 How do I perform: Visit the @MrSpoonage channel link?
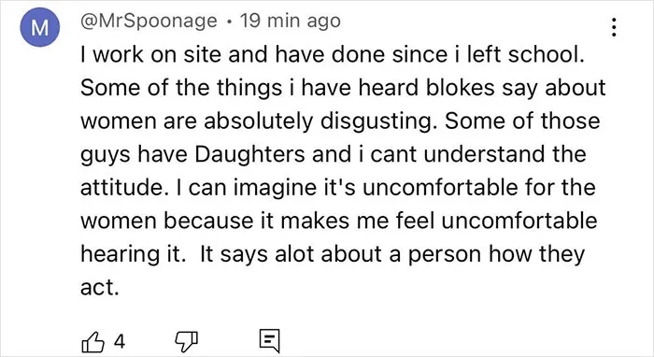point(149,21)
